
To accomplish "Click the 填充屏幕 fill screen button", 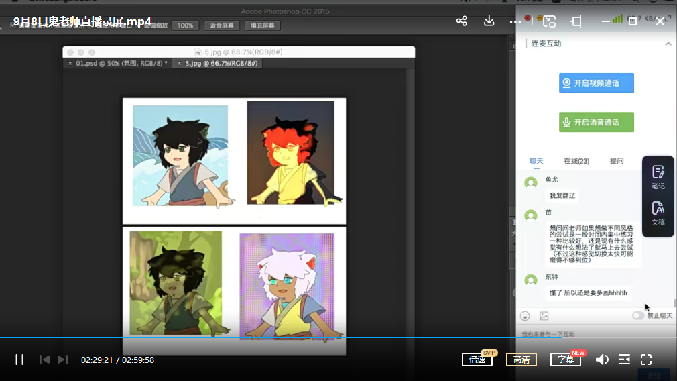I will coord(263,25).
